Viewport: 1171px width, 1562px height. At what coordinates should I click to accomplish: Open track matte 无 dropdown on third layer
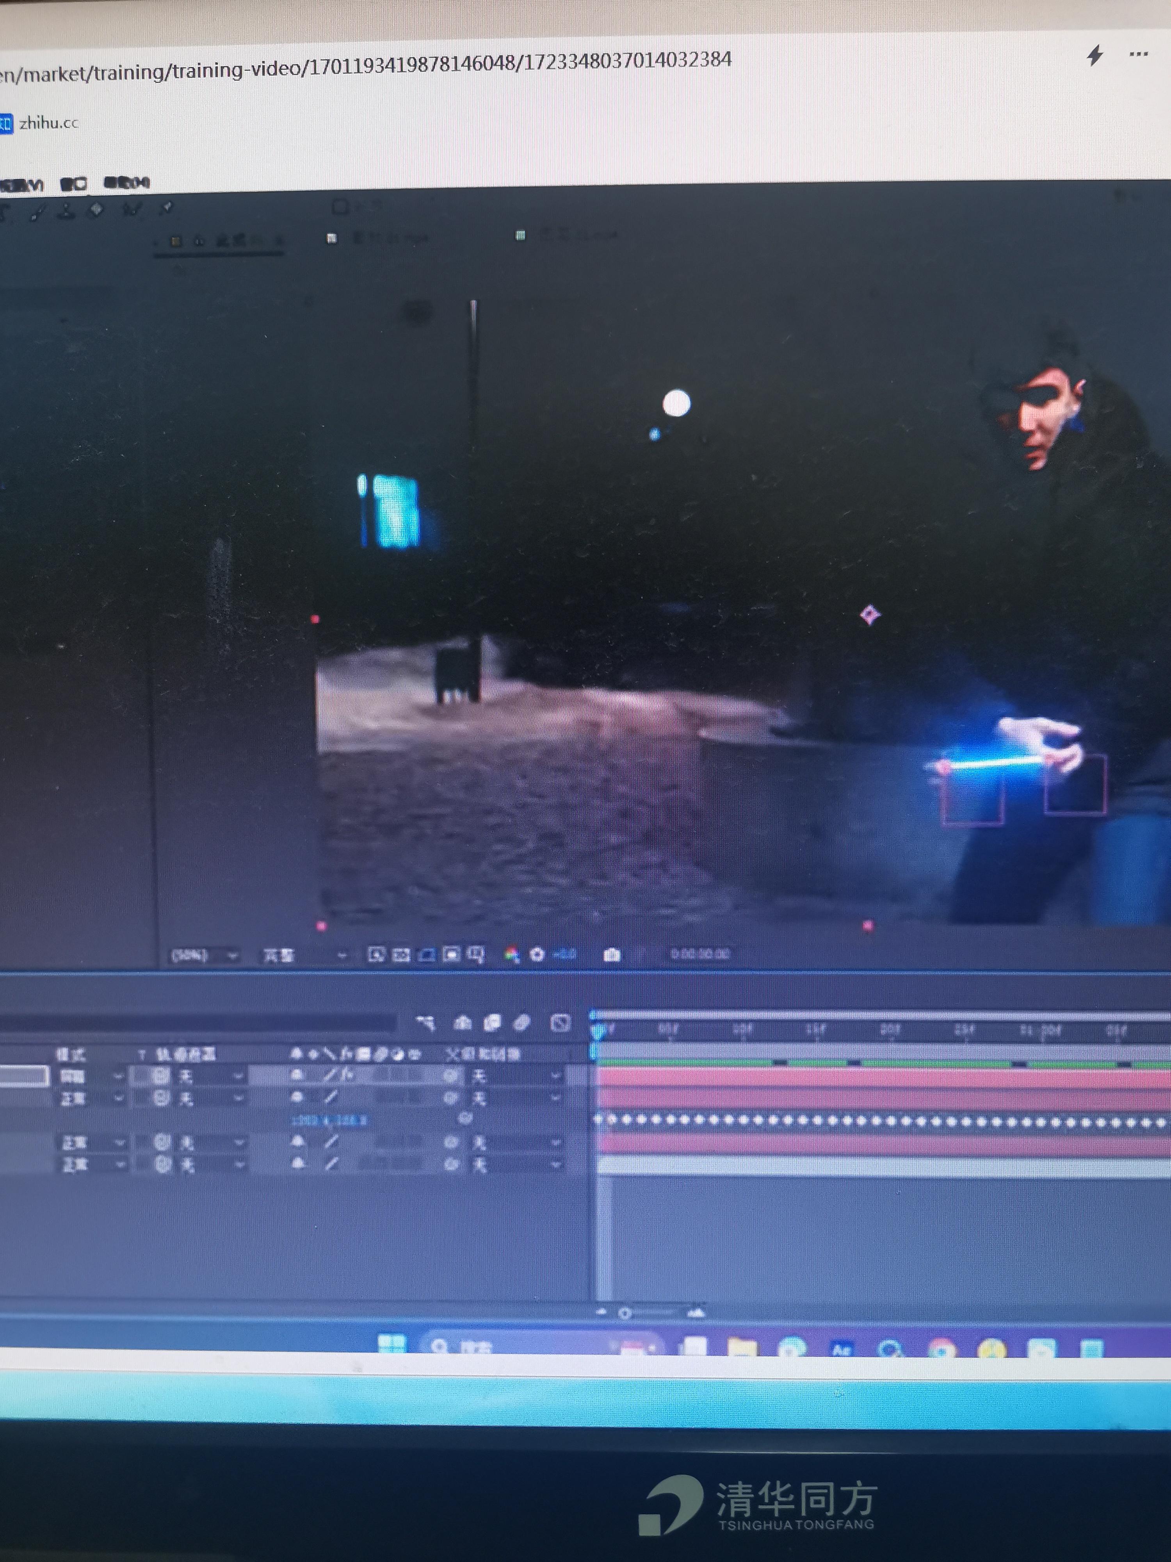(211, 1142)
